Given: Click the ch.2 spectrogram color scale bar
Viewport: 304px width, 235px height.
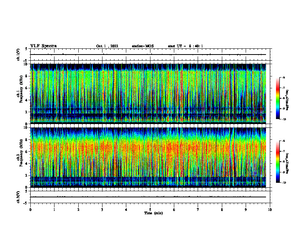Looking at the screenshot, I should pyautogui.click(x=278, y=162).
